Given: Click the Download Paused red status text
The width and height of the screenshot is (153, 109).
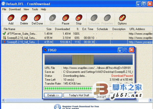Looking at the screenshot, I should (x=122, y=76).
